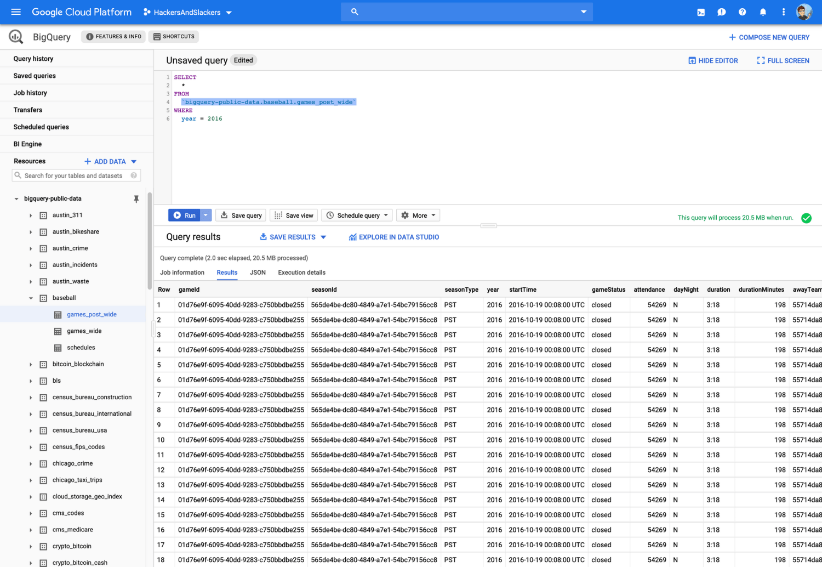Hide the query editor
This screenshot has width=822, height=567.
click(713, 61)
